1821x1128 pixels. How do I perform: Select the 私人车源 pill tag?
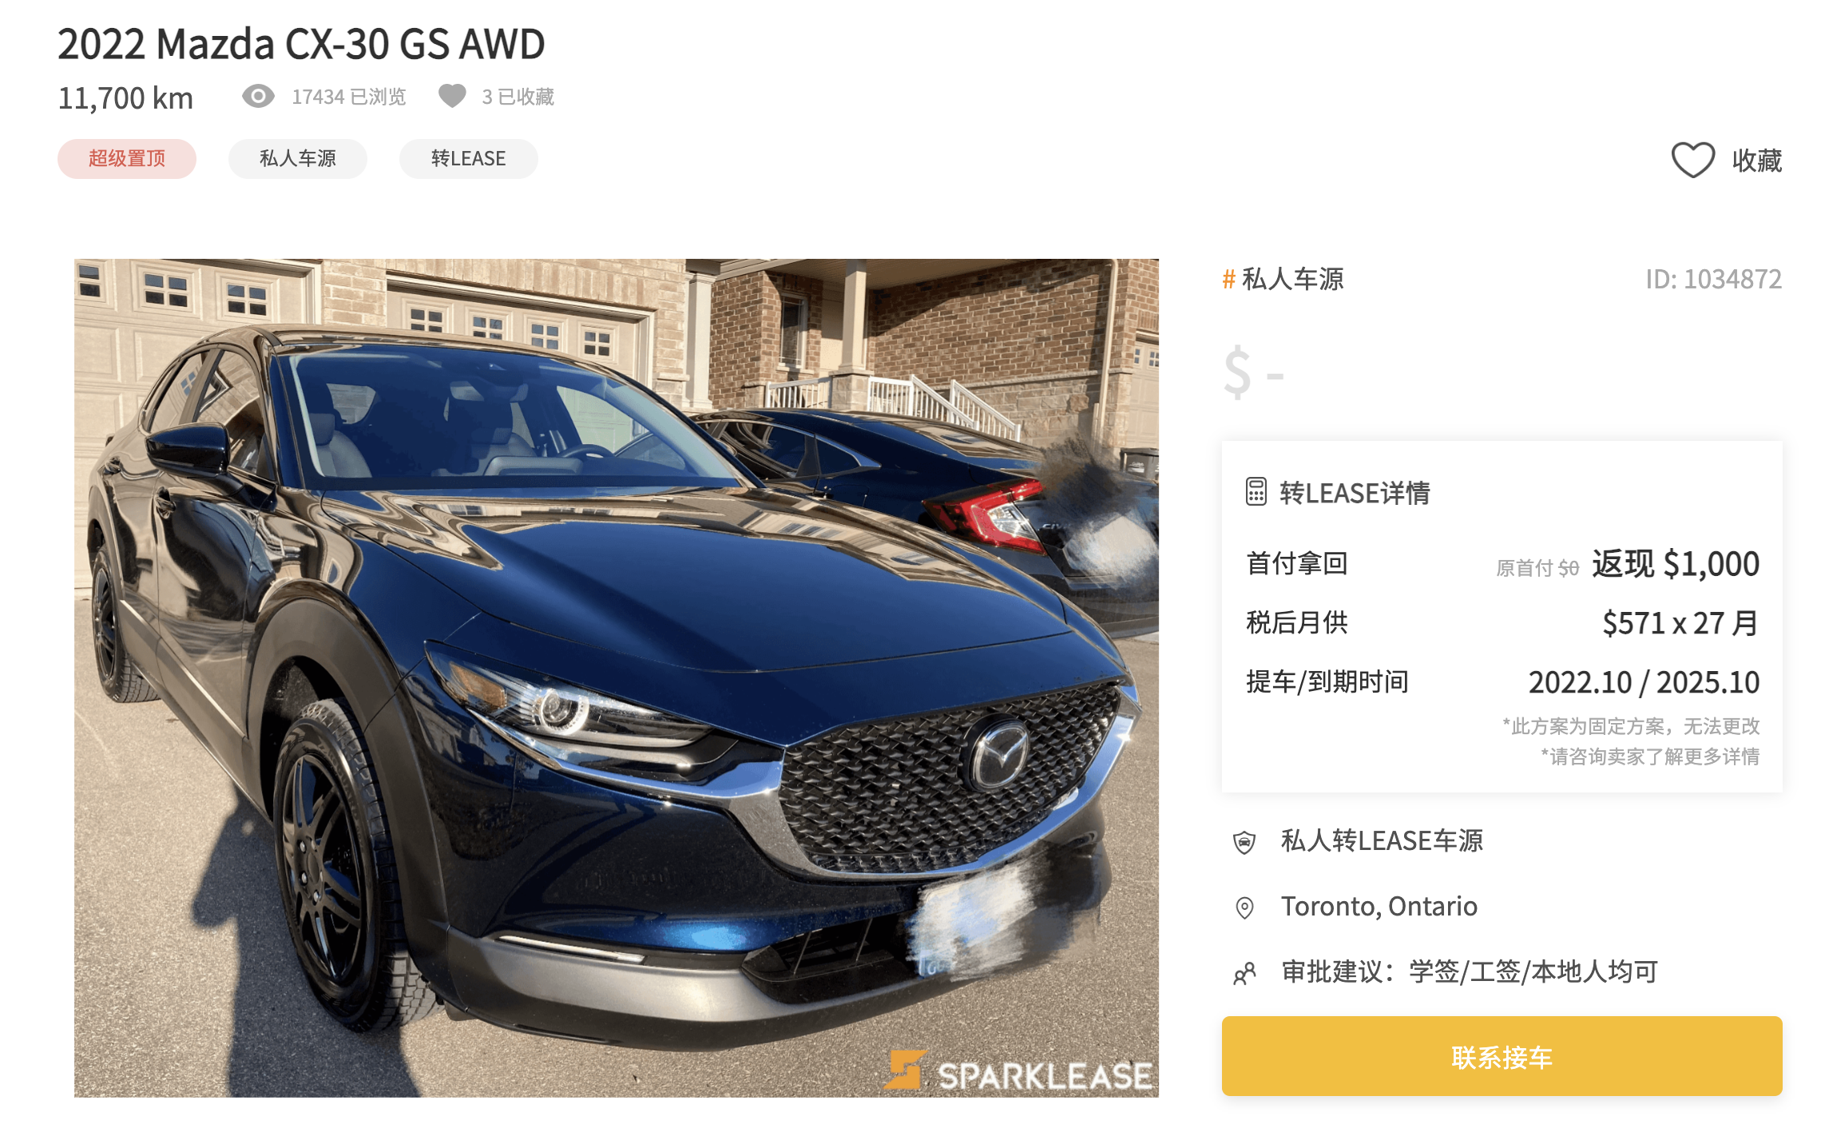click(x=298, y=158)
